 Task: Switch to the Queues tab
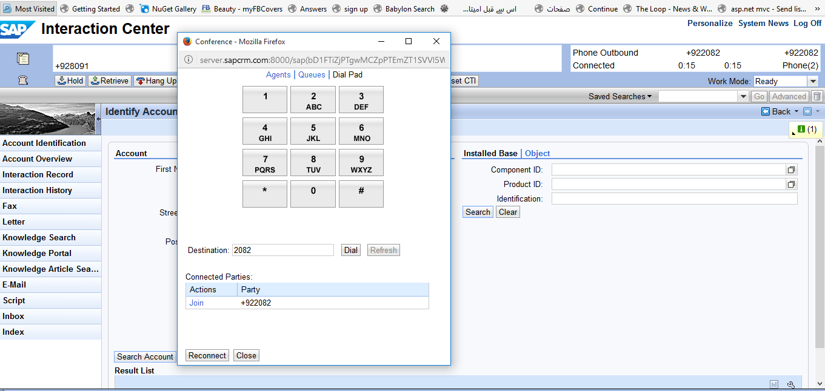tap(312, 74)
